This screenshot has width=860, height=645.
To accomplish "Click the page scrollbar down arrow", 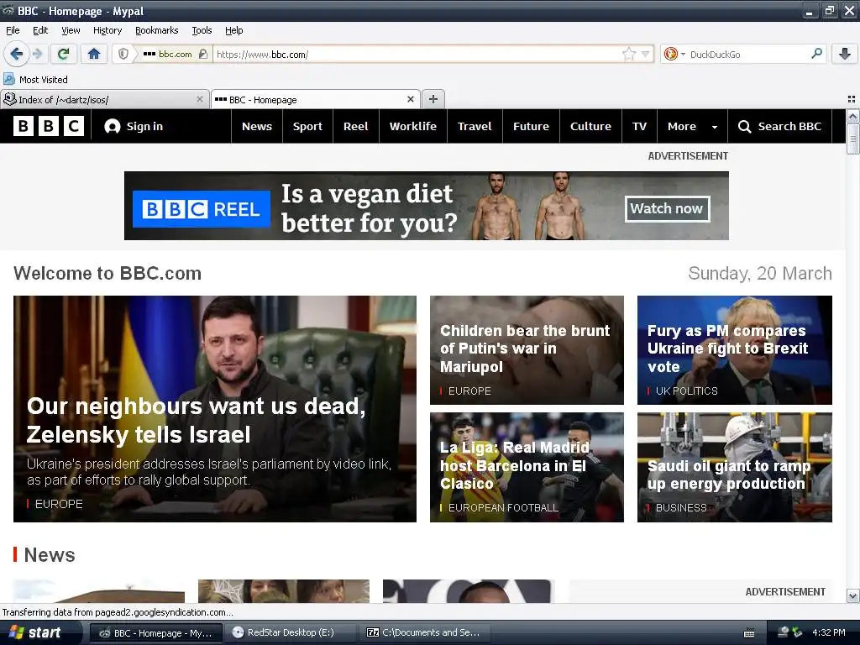I will point(853,595).
